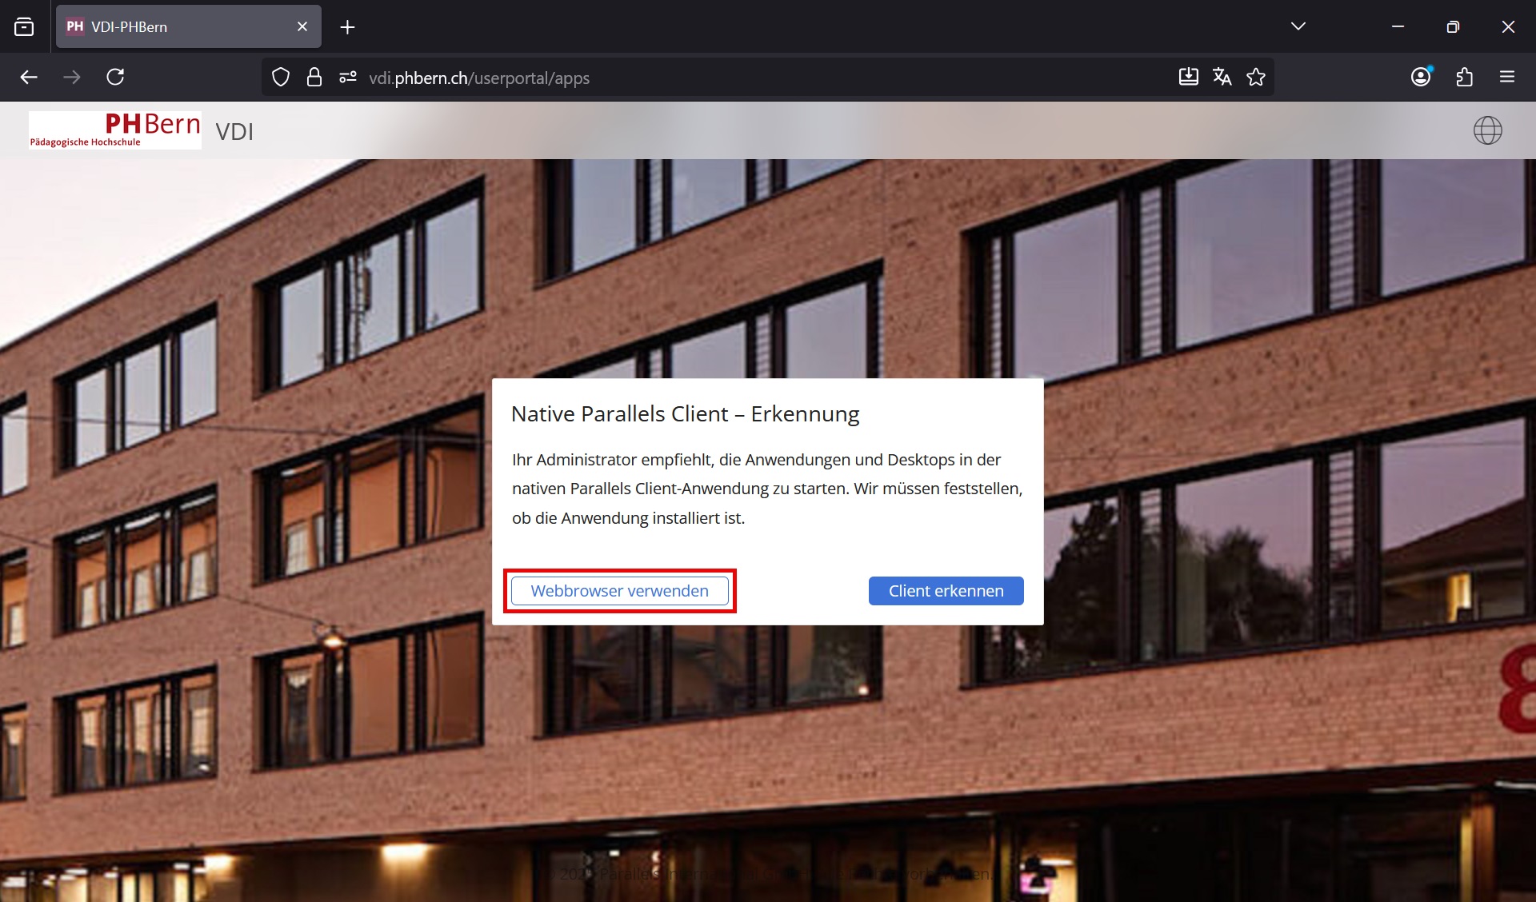The height and width of the screenshot is (902, 1536).
Task: Select the VDI-PHBern tab
Action: pyautogui.click(x=176, y=26)
